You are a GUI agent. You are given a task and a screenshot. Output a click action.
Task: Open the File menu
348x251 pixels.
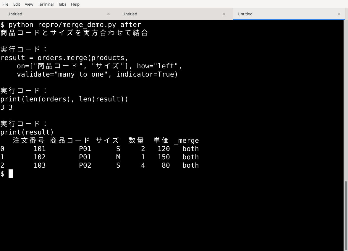click(5, 4)
